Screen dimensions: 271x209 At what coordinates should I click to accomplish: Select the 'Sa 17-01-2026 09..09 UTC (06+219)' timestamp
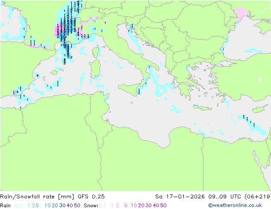(x=213, y=197)
